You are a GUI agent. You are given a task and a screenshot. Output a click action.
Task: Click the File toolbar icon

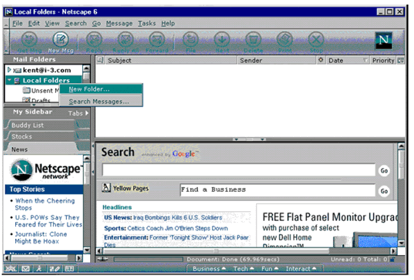[x=190, y=40]
